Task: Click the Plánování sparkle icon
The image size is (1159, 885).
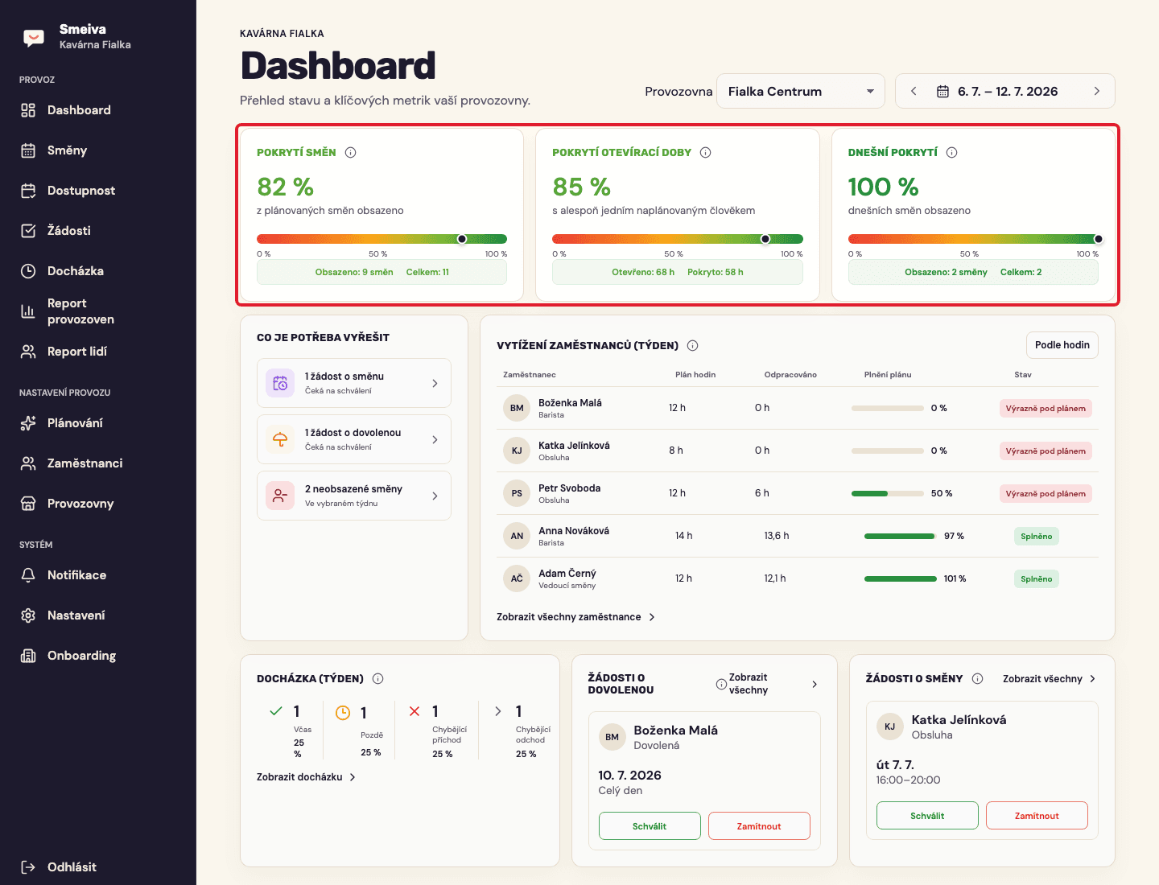Action: point(28,423)
